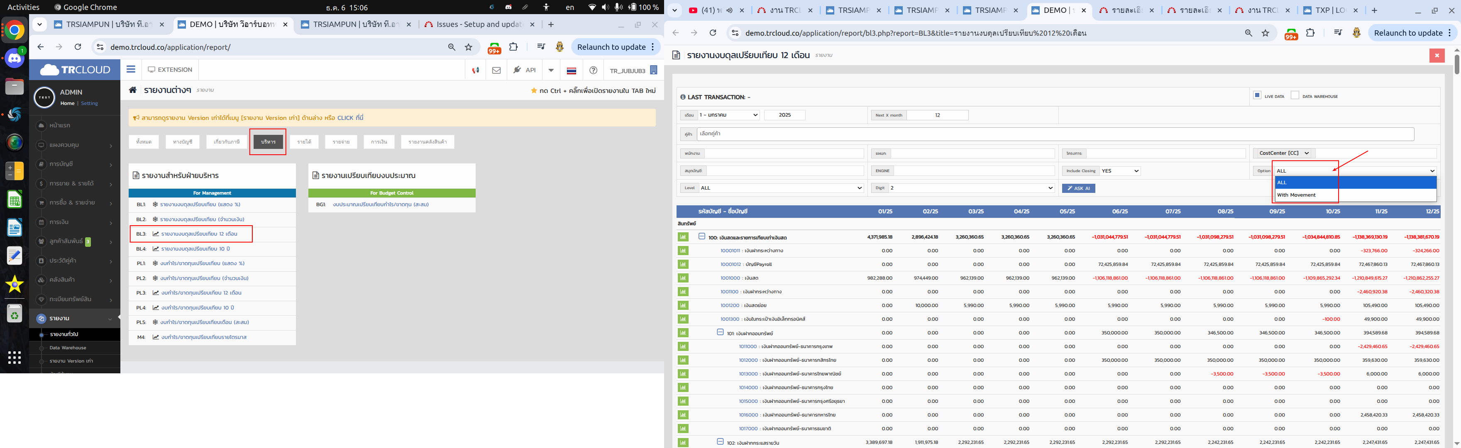The height and width of the screenshot is (448, 1461).
Task: Open Discord from the Ubuntu dock
Action: click(x=14, y=58)
